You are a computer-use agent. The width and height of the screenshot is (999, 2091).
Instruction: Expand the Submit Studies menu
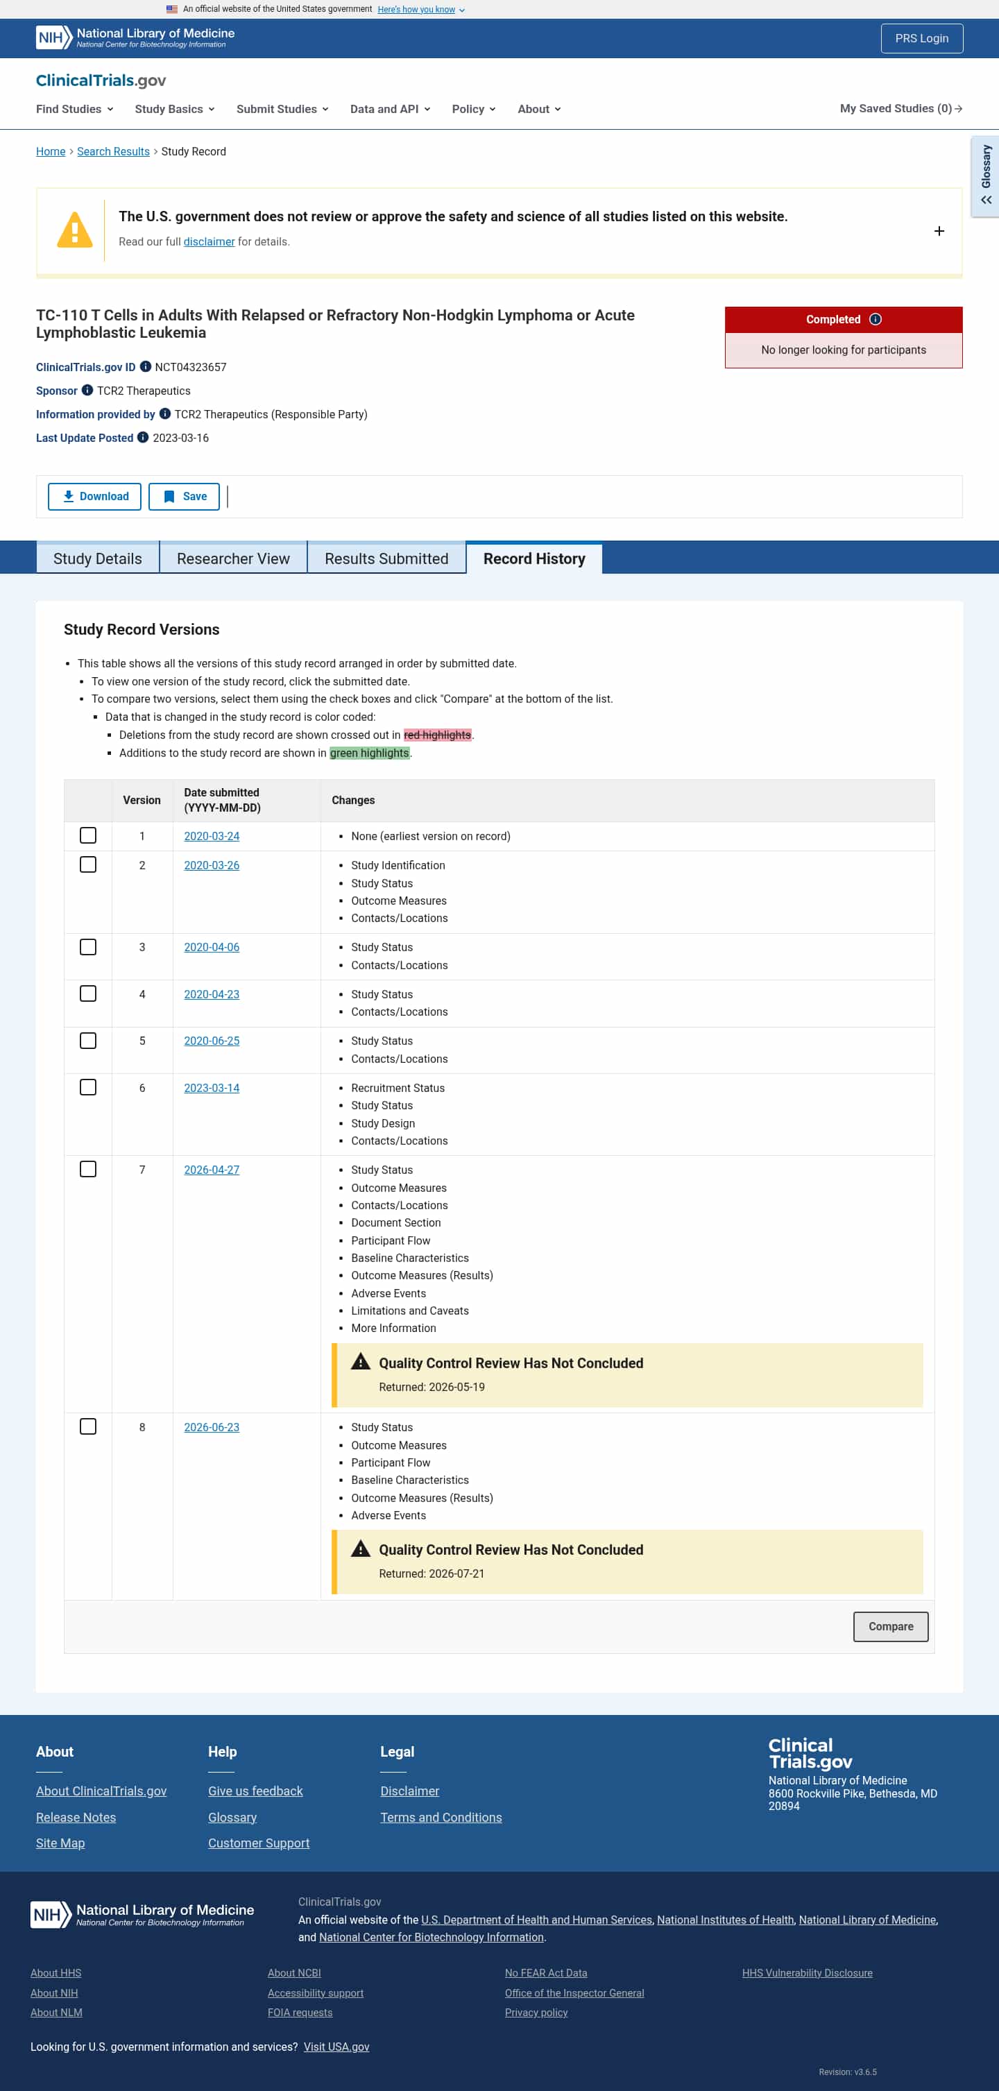coord(282,109)
